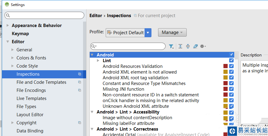Click the project-level icon beside Inspections item

click(79, 74)
